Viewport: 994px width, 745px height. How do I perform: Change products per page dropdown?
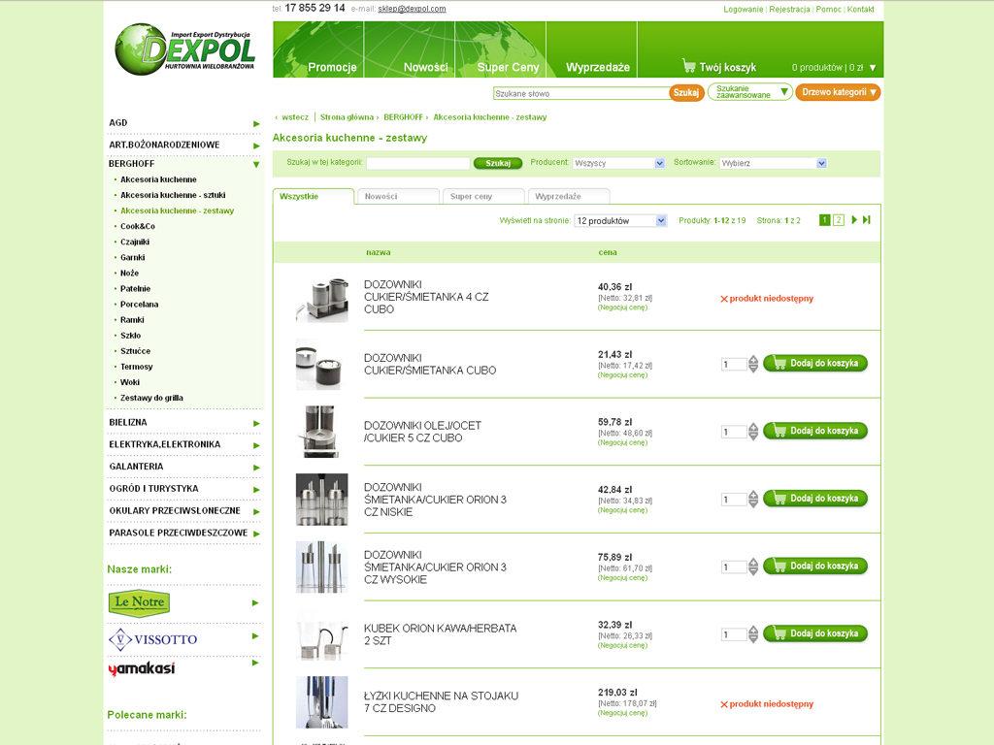pyautogui.click(x=620, y=221)
